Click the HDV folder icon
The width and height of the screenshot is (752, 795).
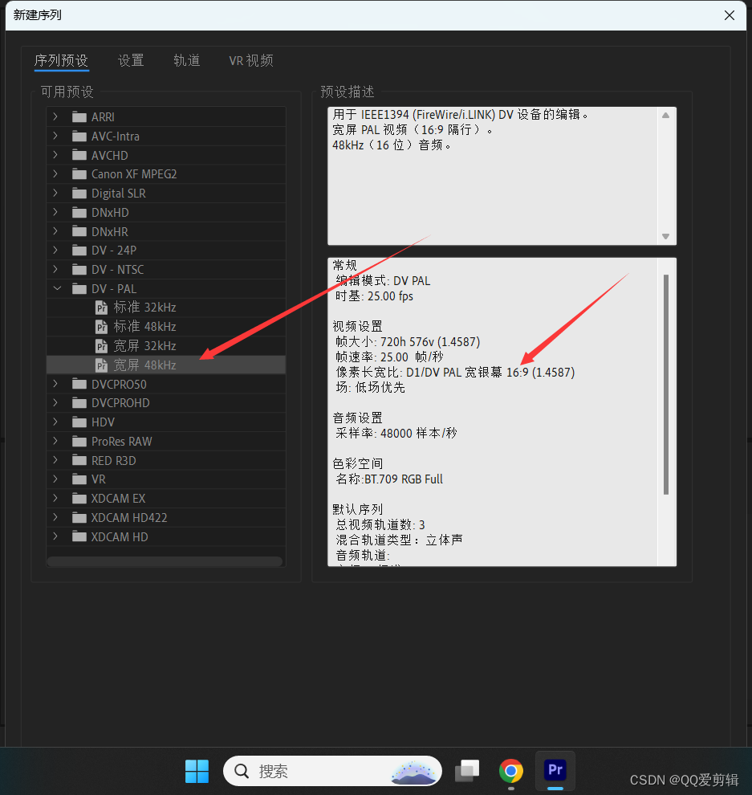79,422
